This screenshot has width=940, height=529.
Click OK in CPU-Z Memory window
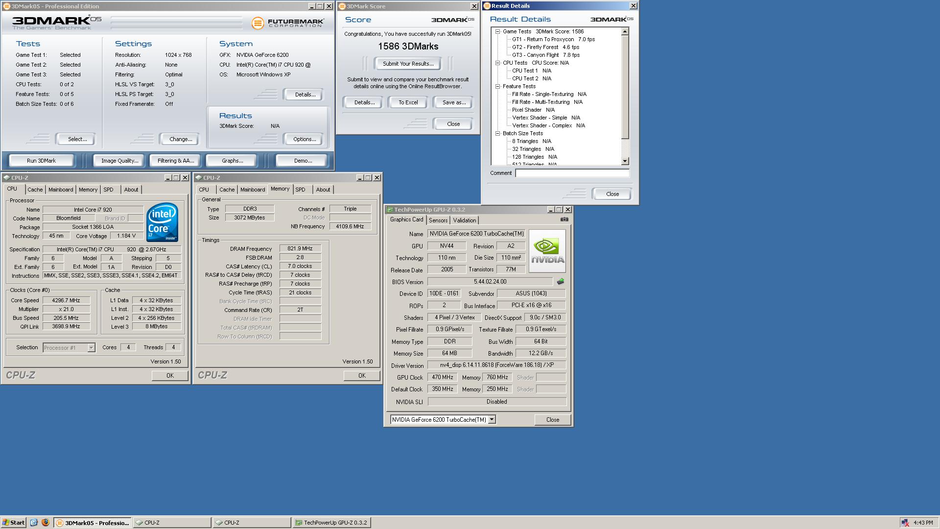(x=362, y=376)
